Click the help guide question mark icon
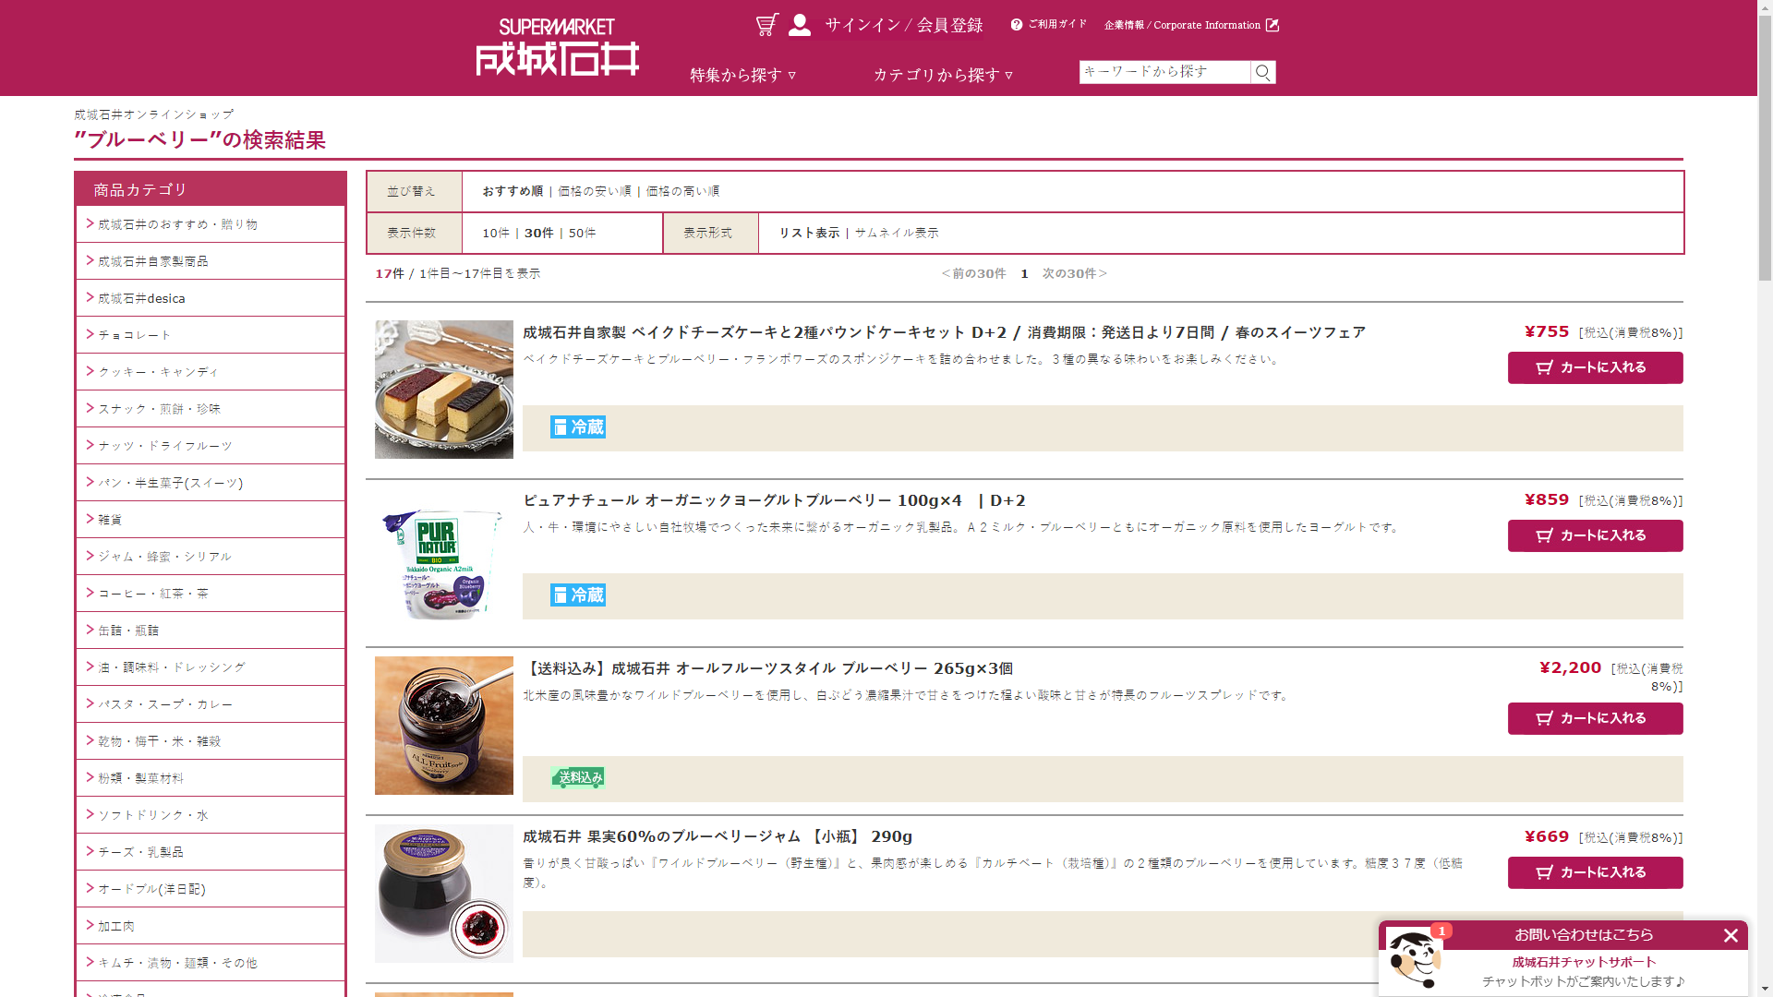 pyautogui.click(x=1017, y=25)
